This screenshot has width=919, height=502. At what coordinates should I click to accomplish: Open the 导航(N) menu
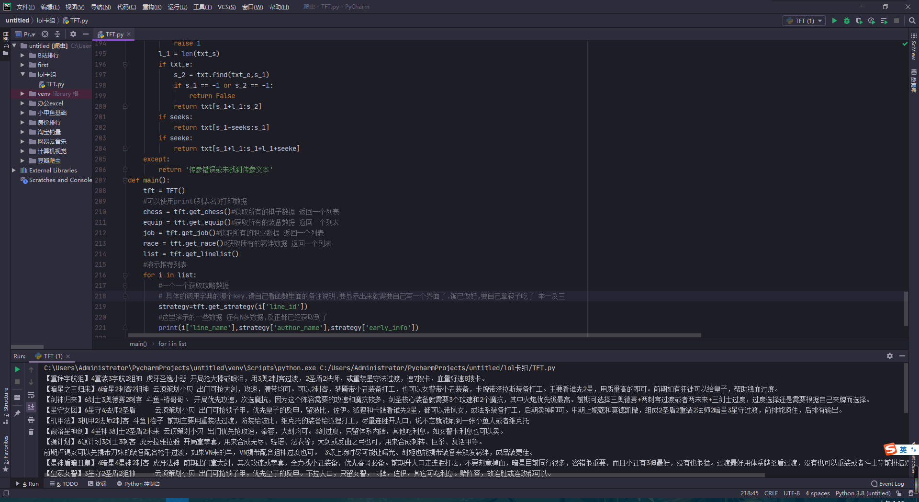(x=101, y=7)
